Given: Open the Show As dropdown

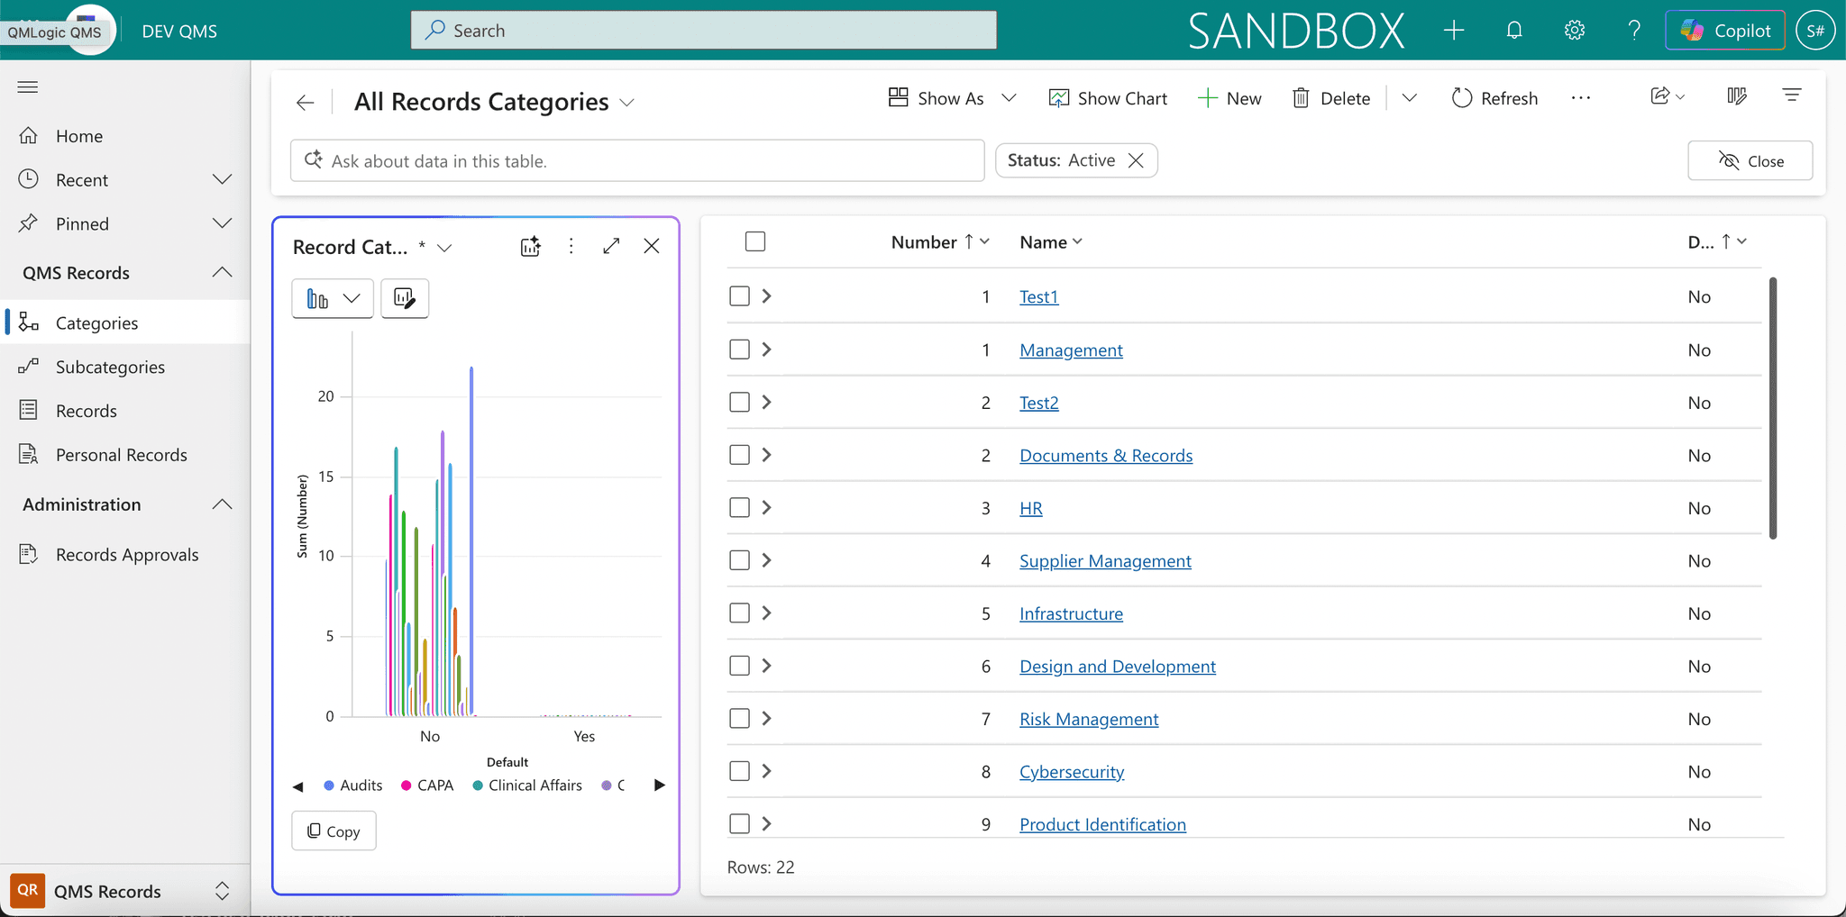Looking at the screenshot, I should point(952,98).
